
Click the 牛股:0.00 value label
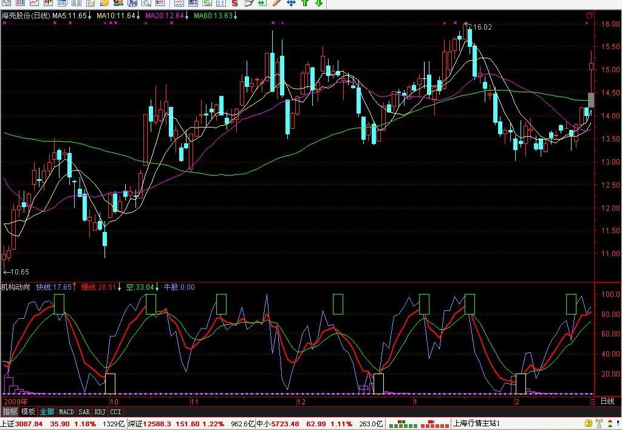[179, 287]
